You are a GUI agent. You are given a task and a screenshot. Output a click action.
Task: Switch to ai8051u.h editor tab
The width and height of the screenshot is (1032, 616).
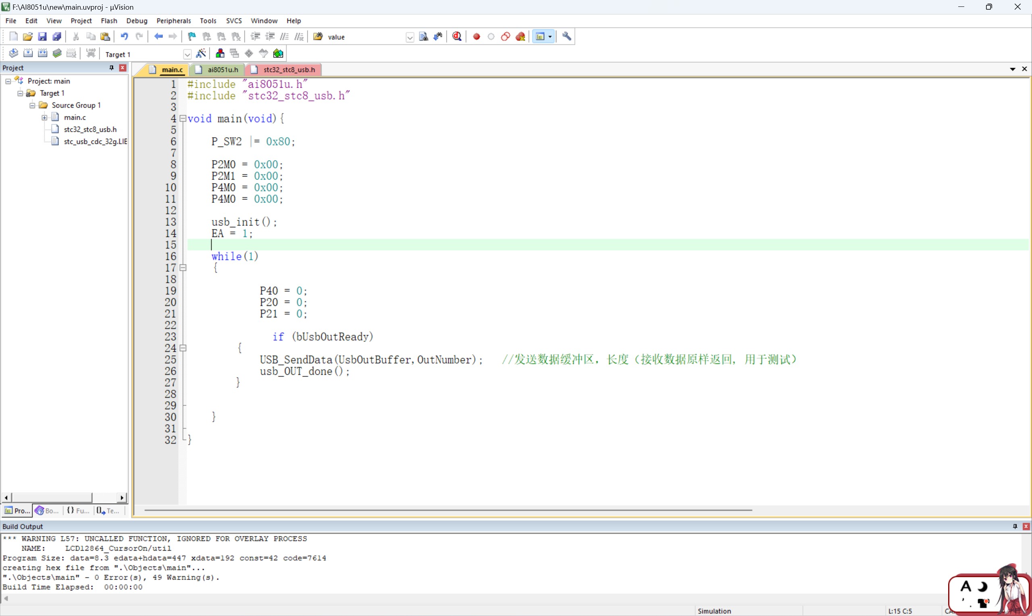[218, 70]
